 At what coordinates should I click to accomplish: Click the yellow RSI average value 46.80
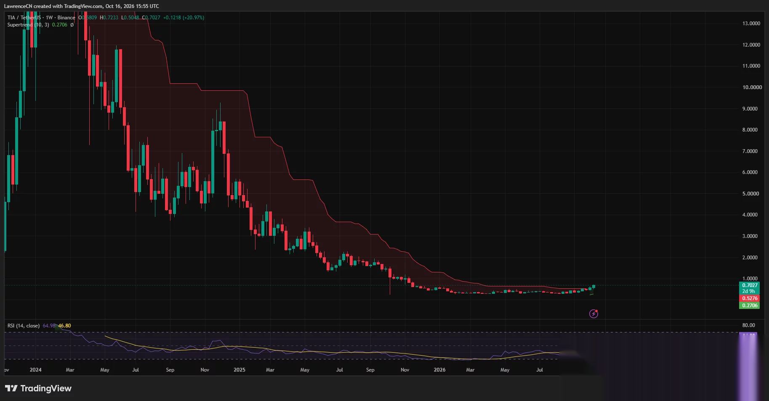(64, 326)
